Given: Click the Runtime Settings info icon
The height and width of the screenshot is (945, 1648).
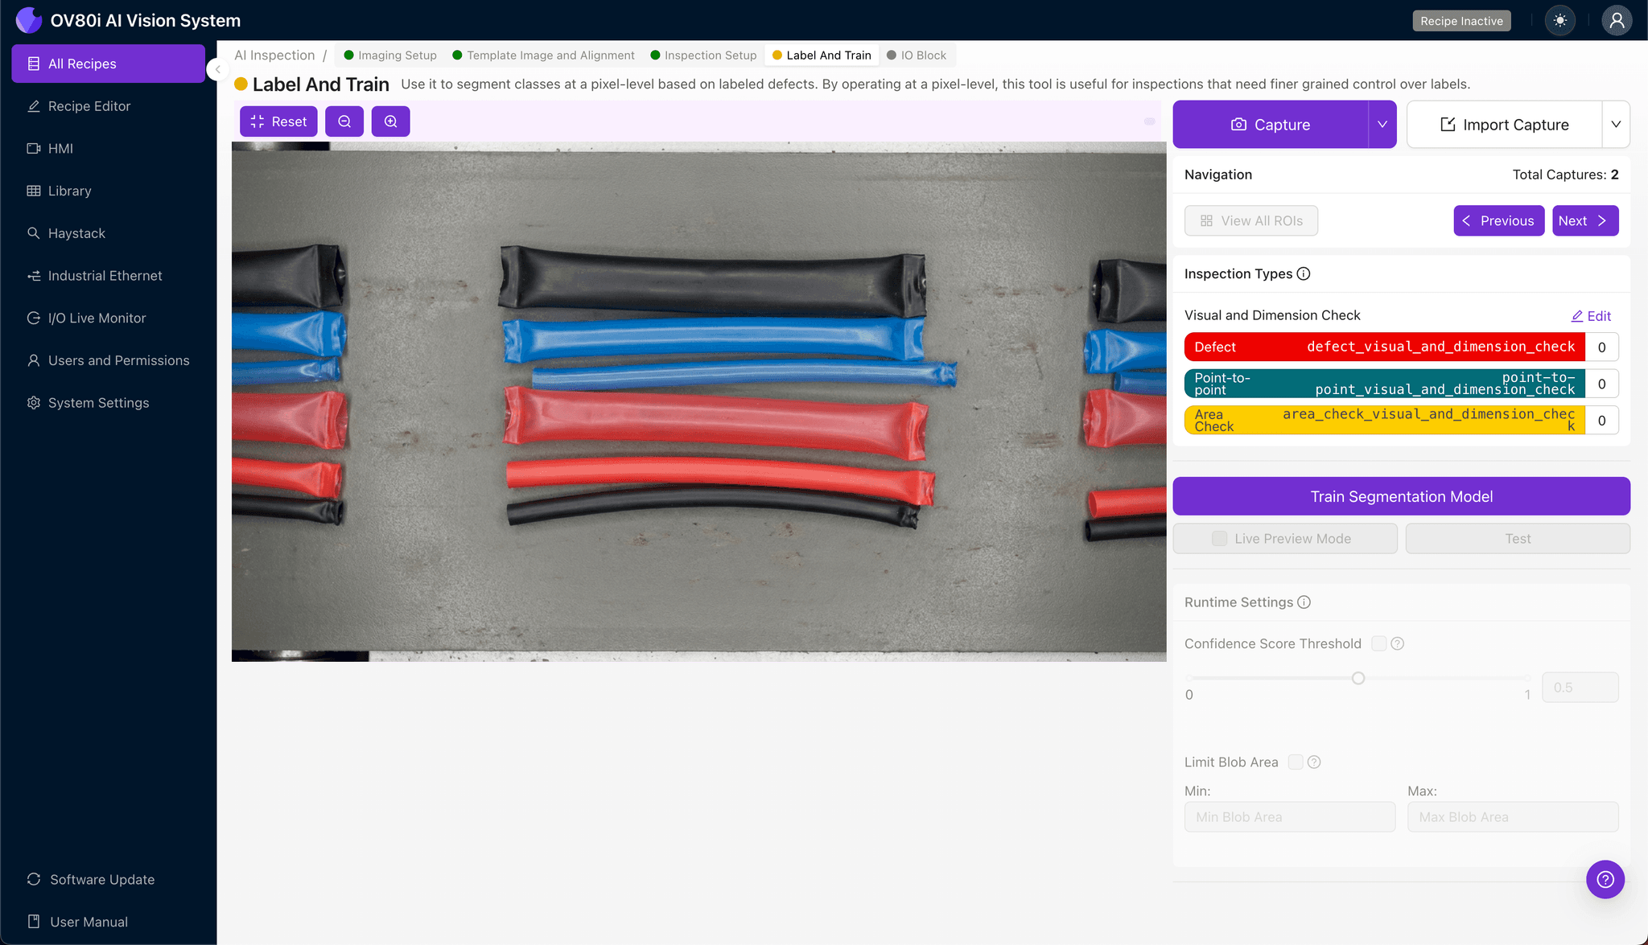Looking at the screenshot, I should pos(1304,602).
